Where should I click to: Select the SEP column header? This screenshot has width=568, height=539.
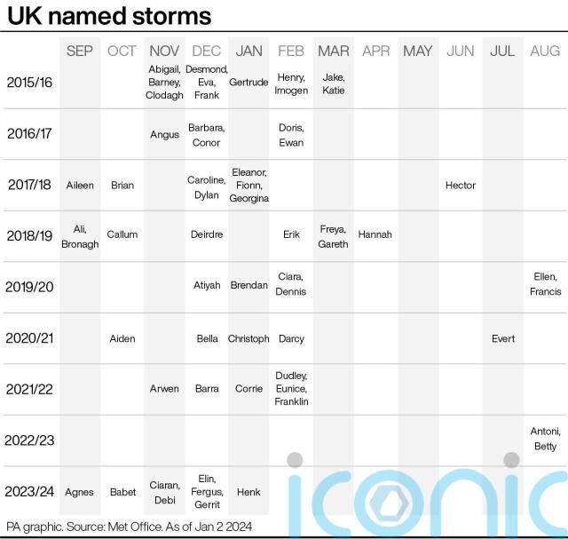79,51
